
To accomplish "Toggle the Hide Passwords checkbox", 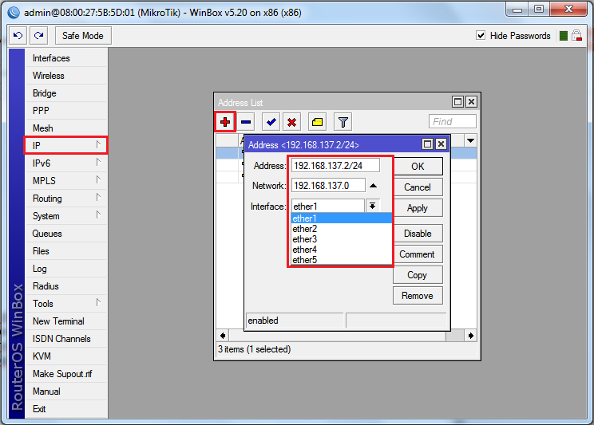I will point(481,36).
